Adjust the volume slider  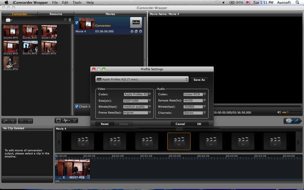click(291, 112)
